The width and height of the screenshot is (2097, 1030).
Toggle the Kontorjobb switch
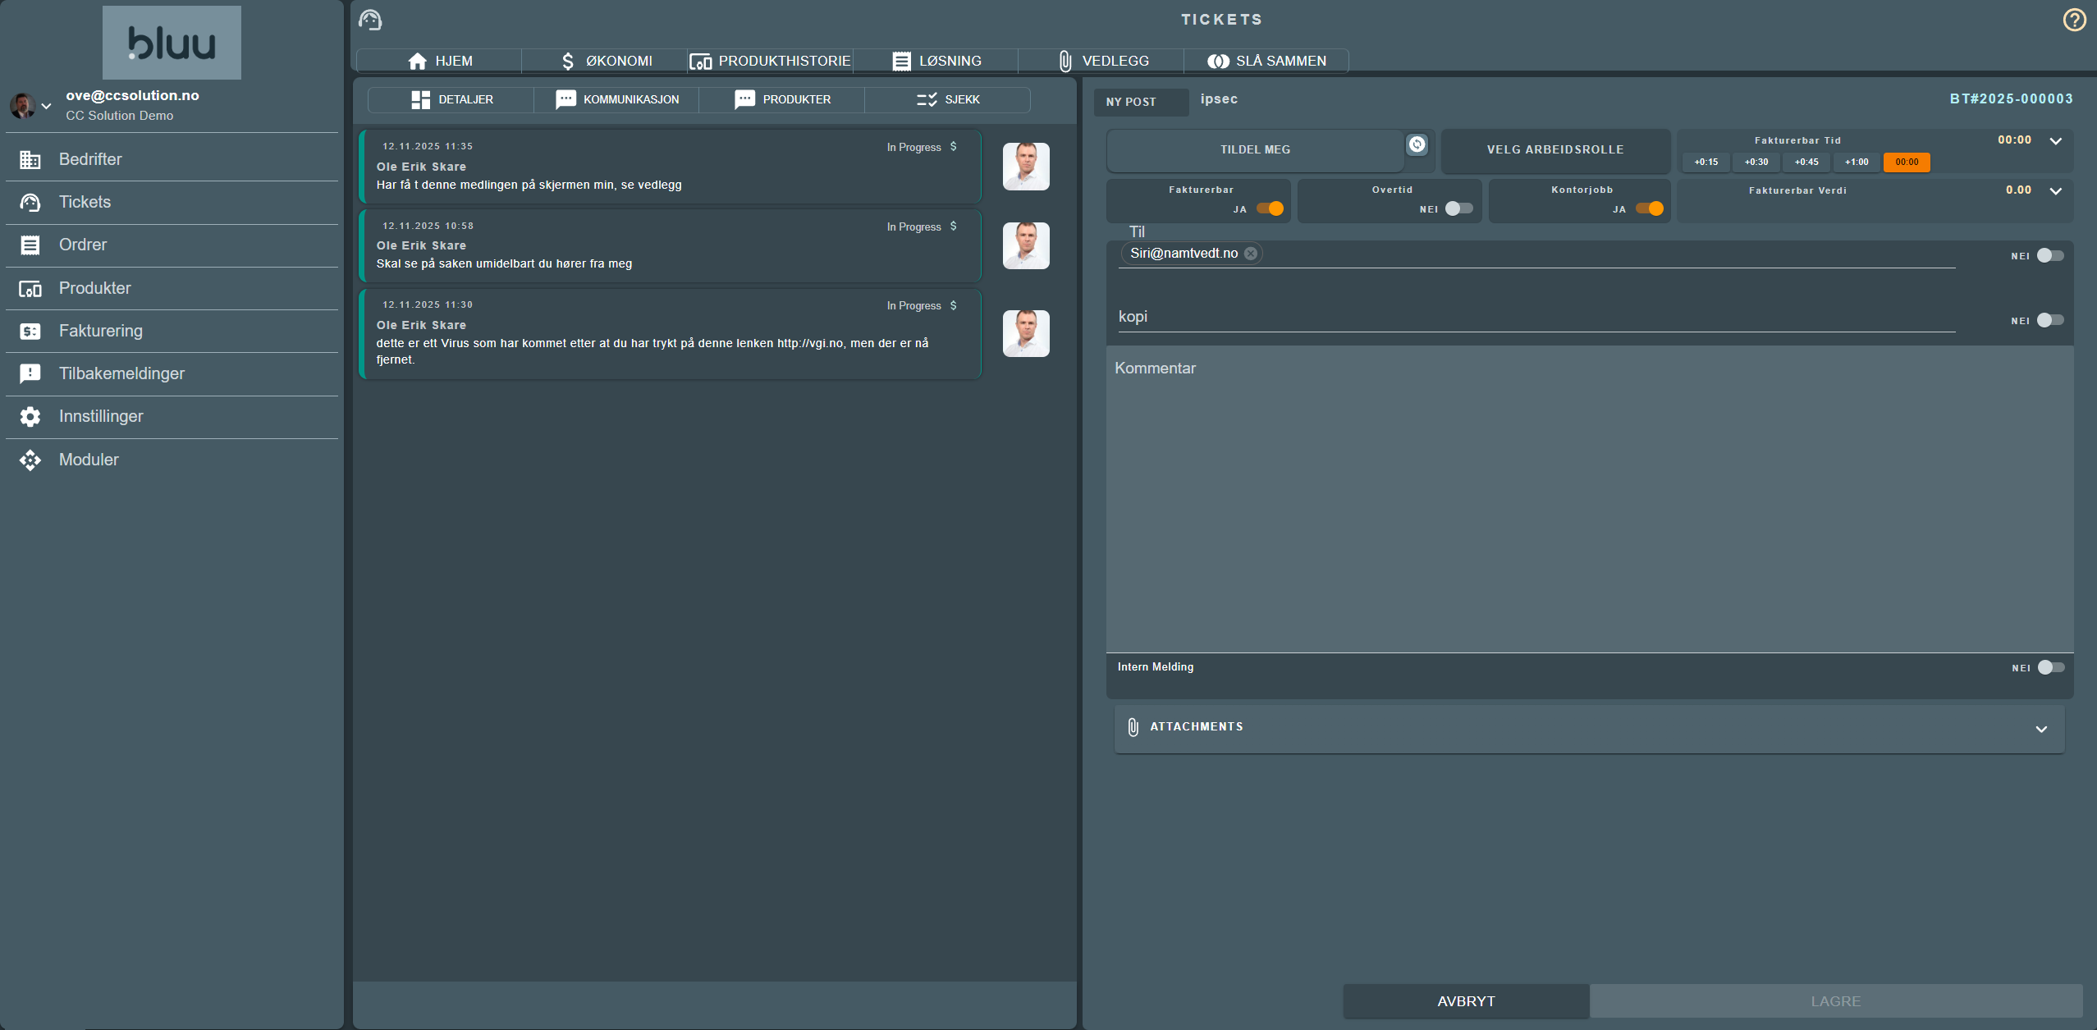1650,208
